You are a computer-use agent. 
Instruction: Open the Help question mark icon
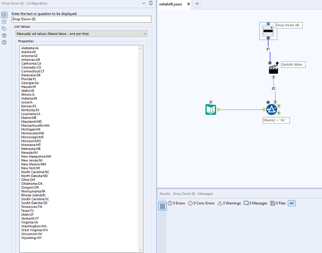4,42
